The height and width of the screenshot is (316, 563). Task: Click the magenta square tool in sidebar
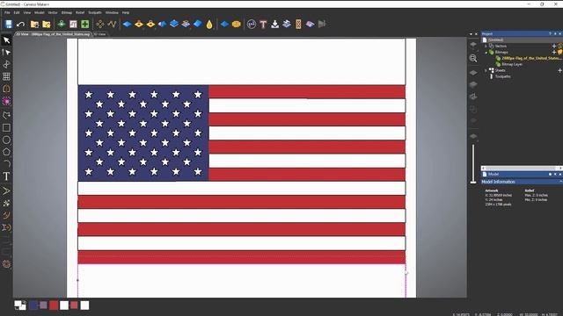tap(6, 102)
